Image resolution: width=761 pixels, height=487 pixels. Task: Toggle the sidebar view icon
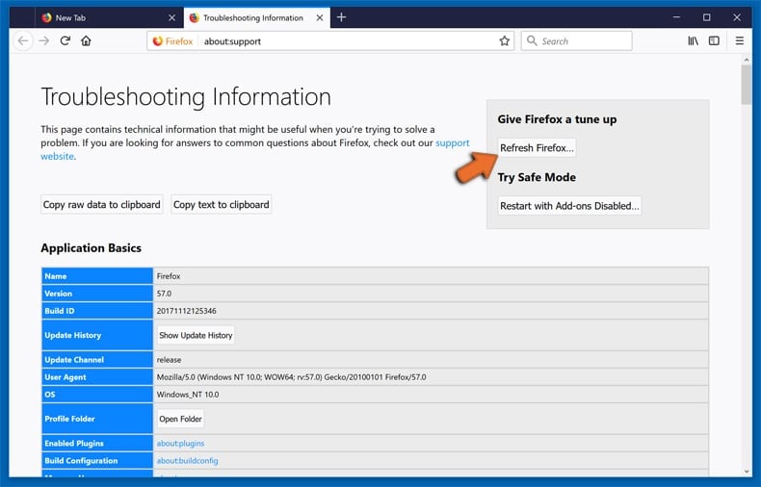[714, 41]
